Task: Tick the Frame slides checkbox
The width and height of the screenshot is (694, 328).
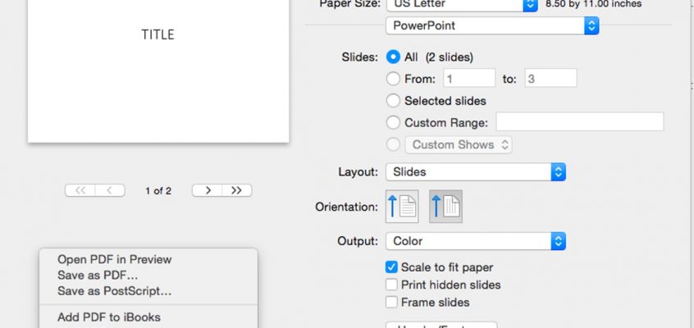Action: click(391, 303)
